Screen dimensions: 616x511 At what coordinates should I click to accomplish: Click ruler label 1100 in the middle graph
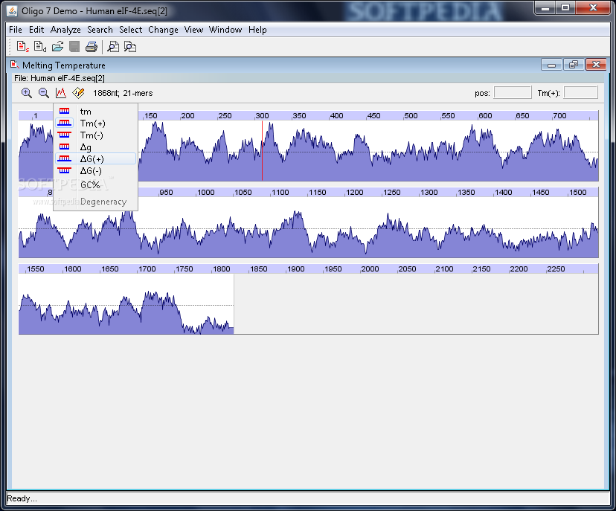280,193
